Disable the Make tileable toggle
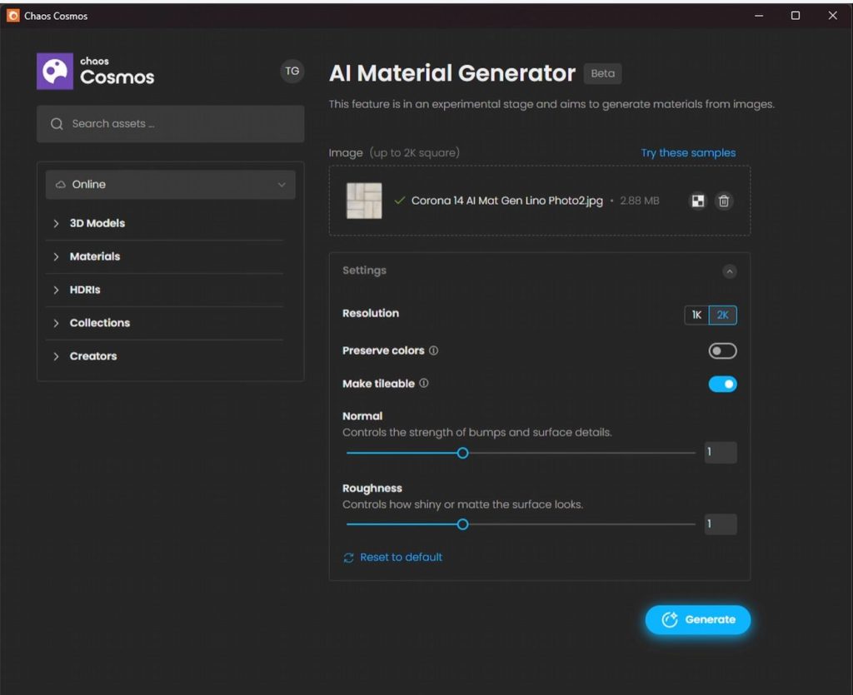 [722, 384]
